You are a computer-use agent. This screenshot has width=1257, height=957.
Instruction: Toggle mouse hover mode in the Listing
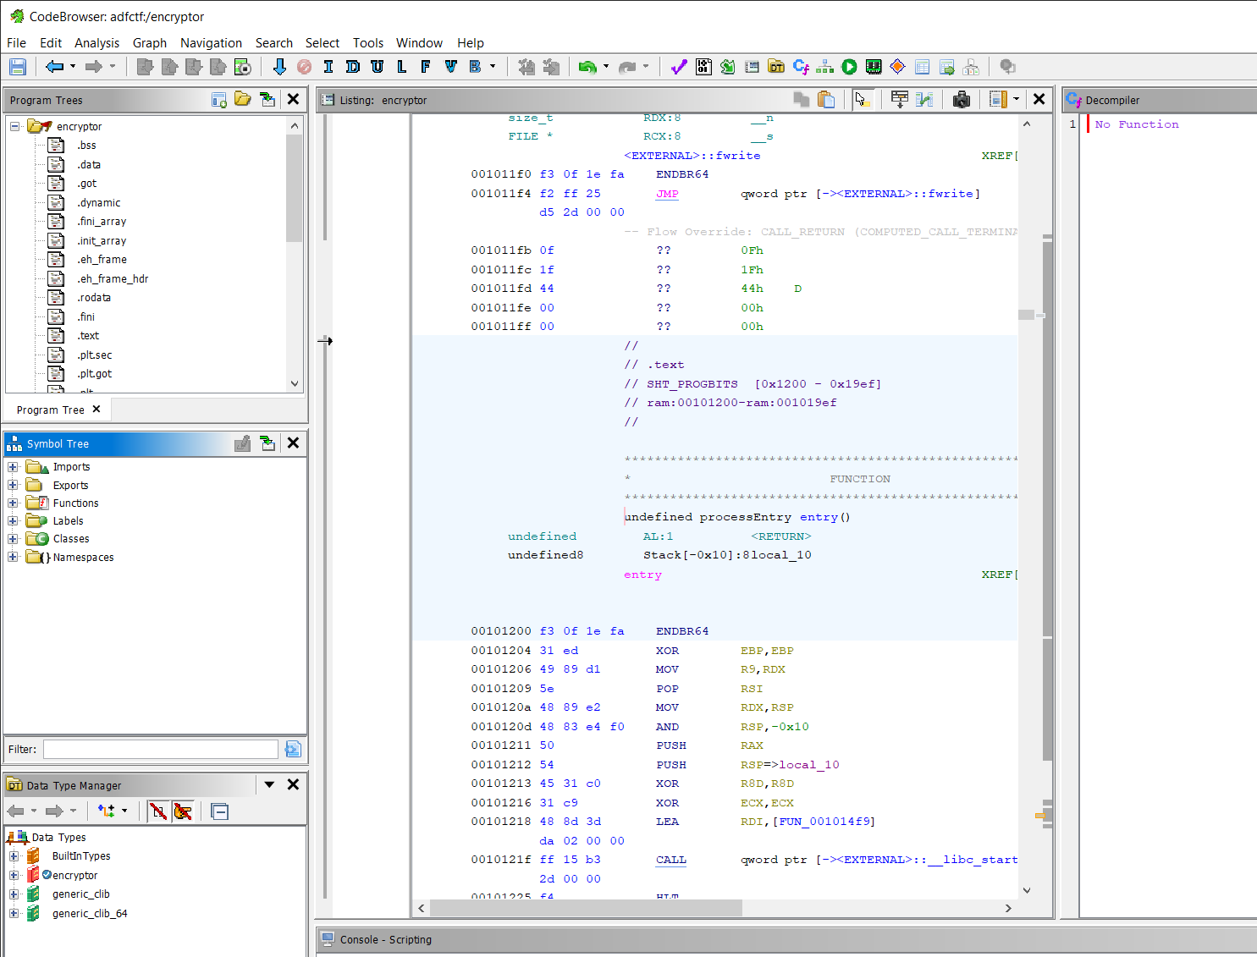coord(863,99)
